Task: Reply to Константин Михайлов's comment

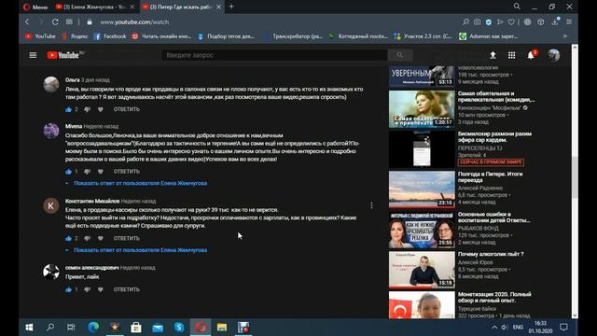Action: click(x=127, y=238)
